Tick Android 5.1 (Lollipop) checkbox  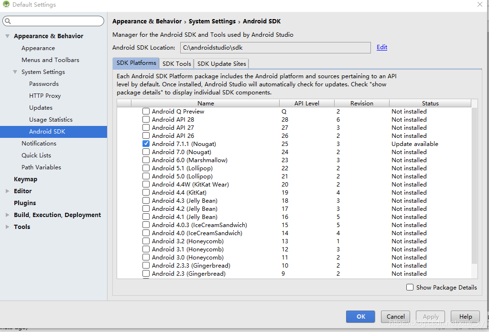146,168
